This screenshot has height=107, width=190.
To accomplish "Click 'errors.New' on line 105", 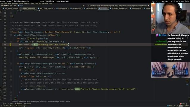I will click(x=68, y=89).
